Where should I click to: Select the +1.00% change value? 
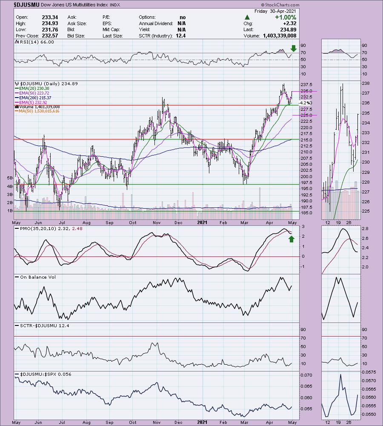click(x=285, y=17)
